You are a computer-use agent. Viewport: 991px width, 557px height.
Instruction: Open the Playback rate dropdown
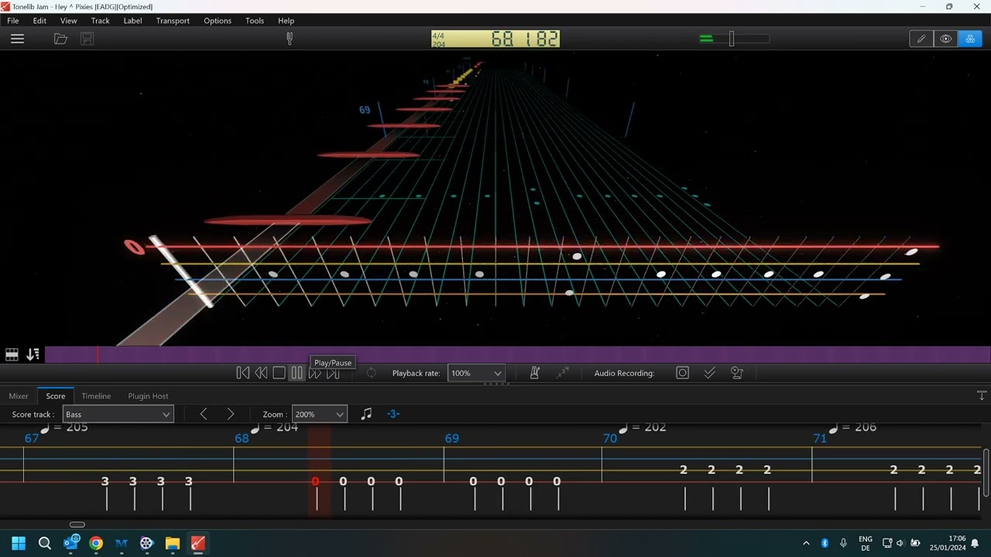coord(476,373)
